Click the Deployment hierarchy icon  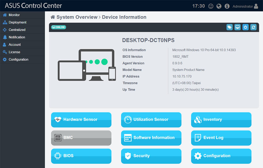(x=5, y=22)
